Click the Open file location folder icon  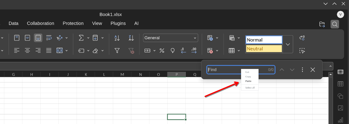click(x=322, y=24)
